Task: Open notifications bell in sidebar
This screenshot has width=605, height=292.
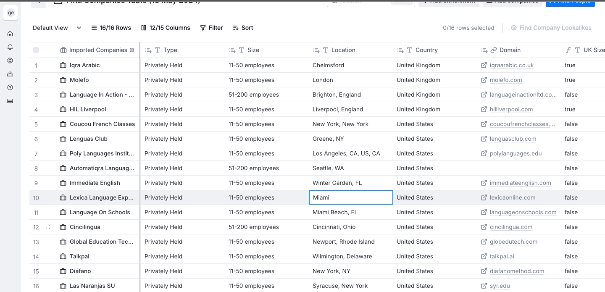Action: click(x=10, y=47)
